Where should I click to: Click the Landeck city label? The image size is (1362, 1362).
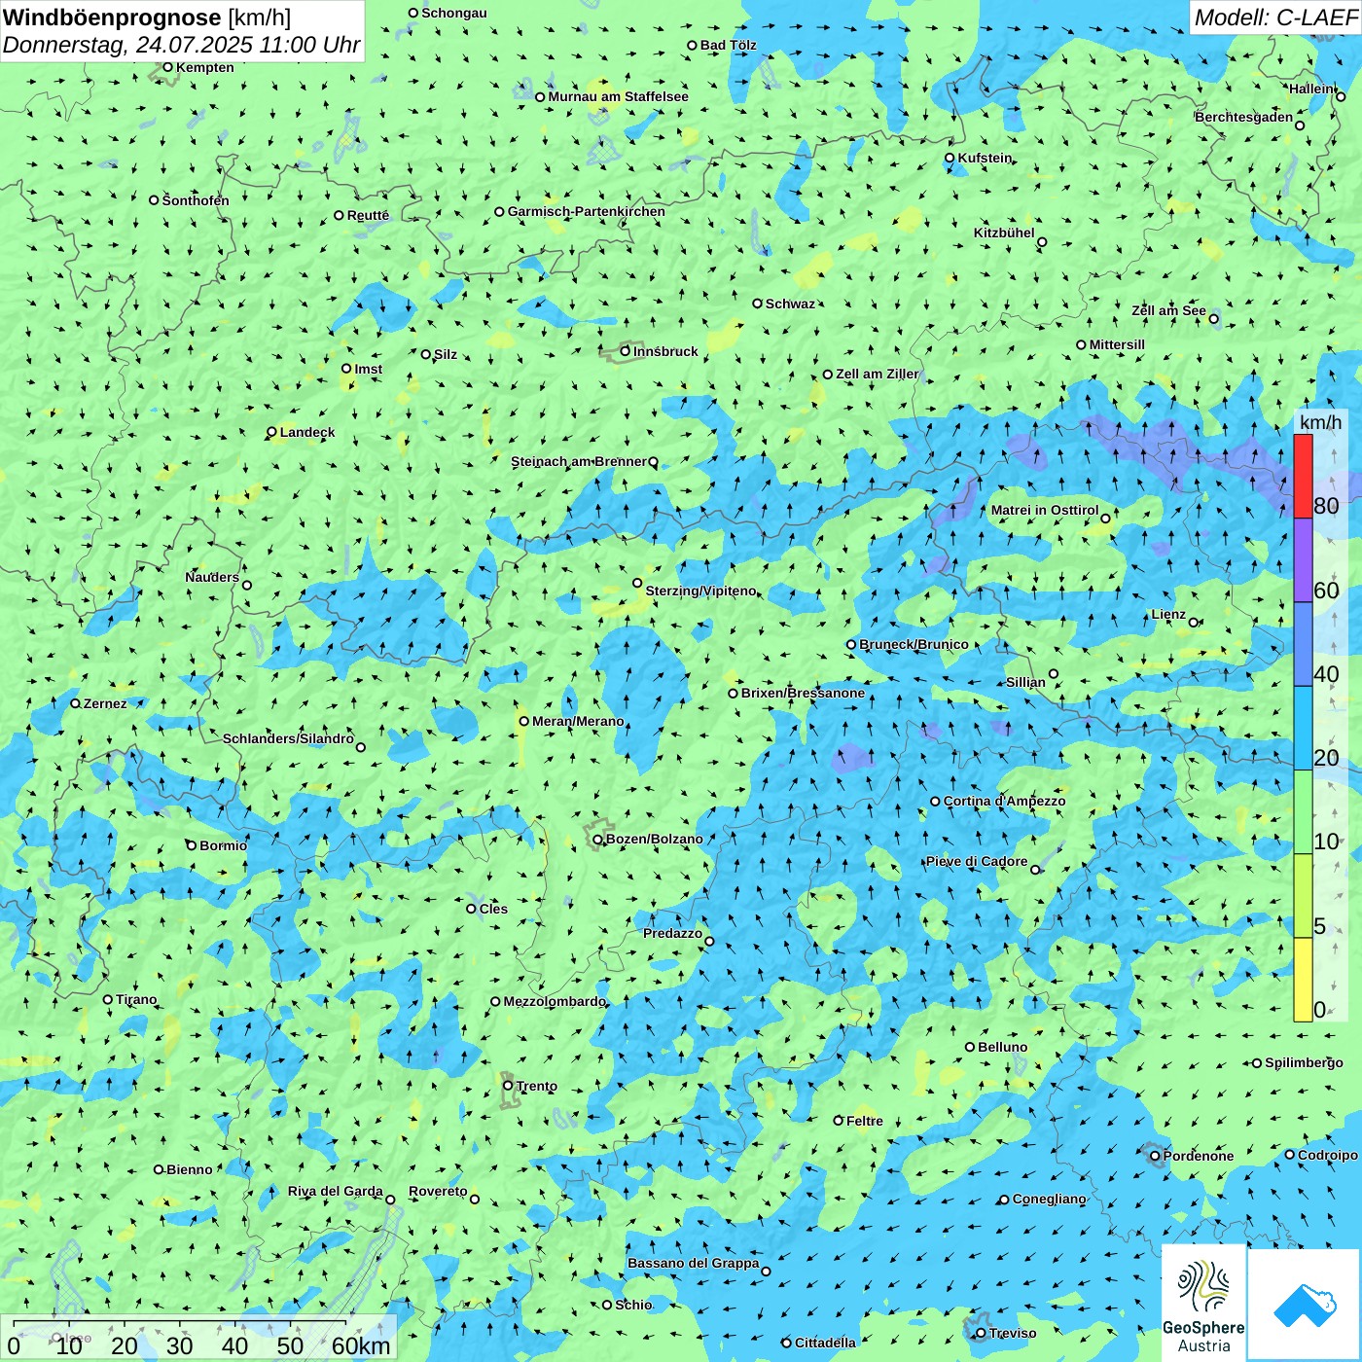coord(307,432)
